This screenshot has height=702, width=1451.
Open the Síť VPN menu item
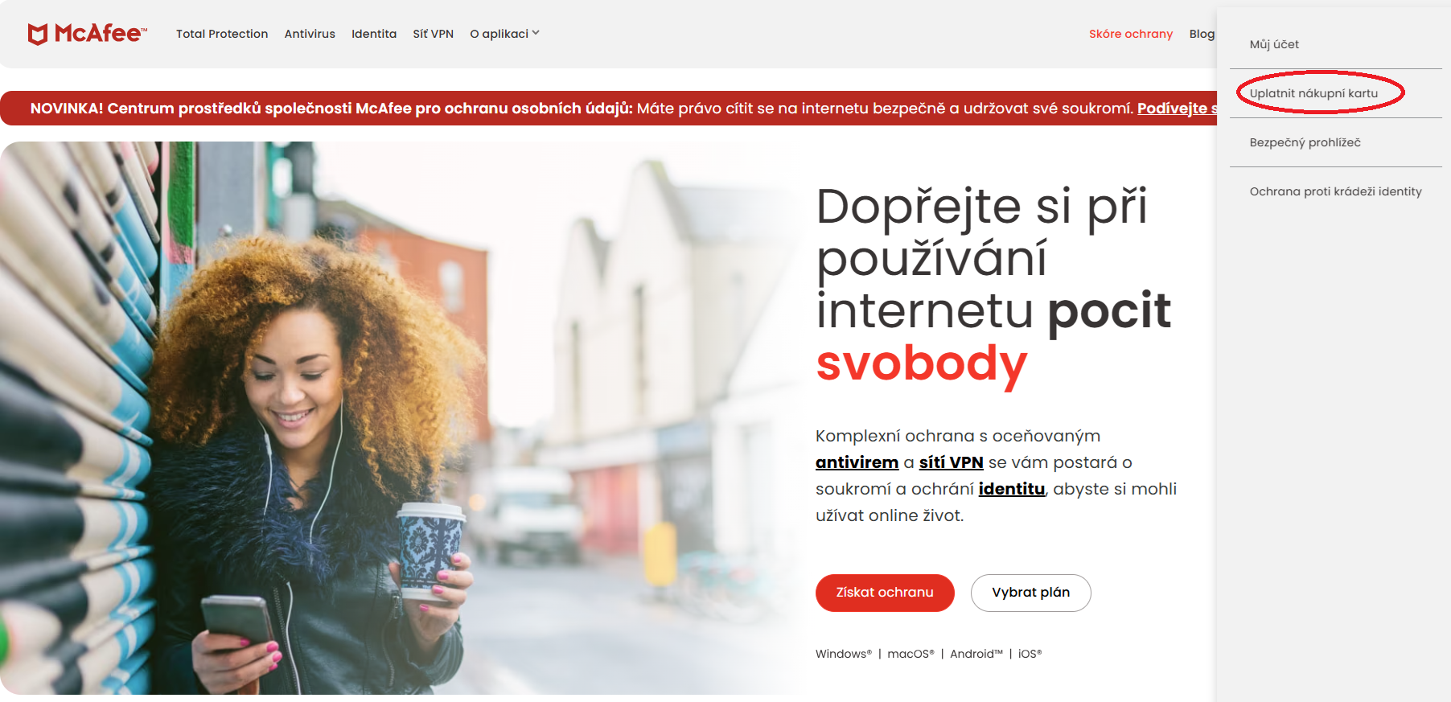point(434,34)
